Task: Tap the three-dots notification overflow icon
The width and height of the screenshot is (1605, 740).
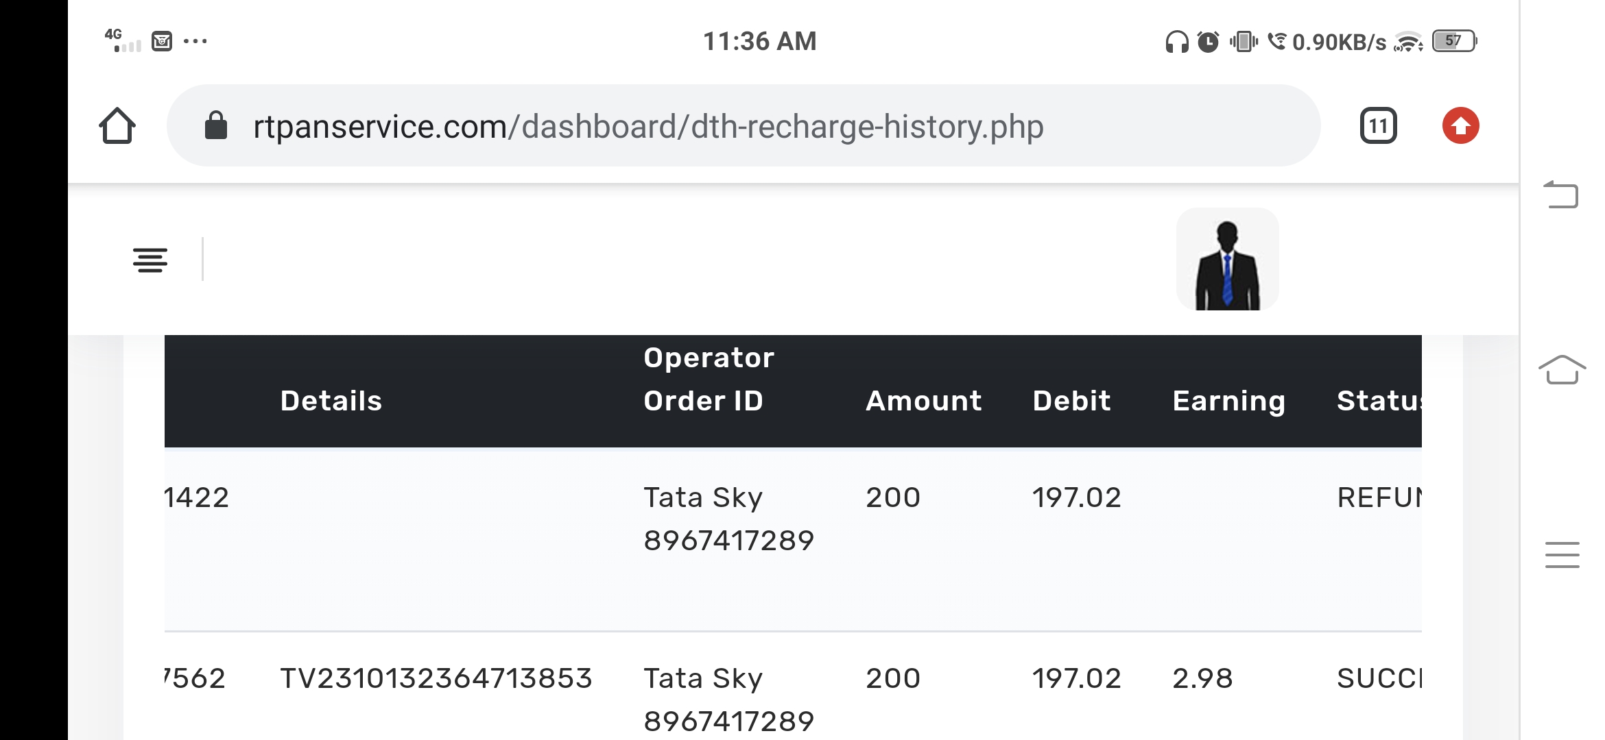Action: [x=195, y=42]
